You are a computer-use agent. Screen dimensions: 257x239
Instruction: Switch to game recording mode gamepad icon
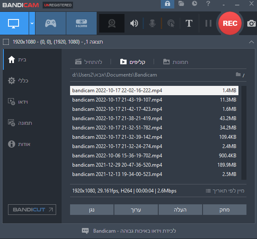tap(51, 23)
